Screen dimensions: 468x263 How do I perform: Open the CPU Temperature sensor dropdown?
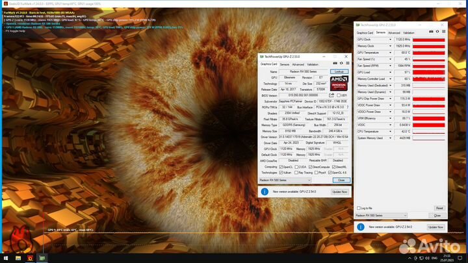[x=390, y=131]
